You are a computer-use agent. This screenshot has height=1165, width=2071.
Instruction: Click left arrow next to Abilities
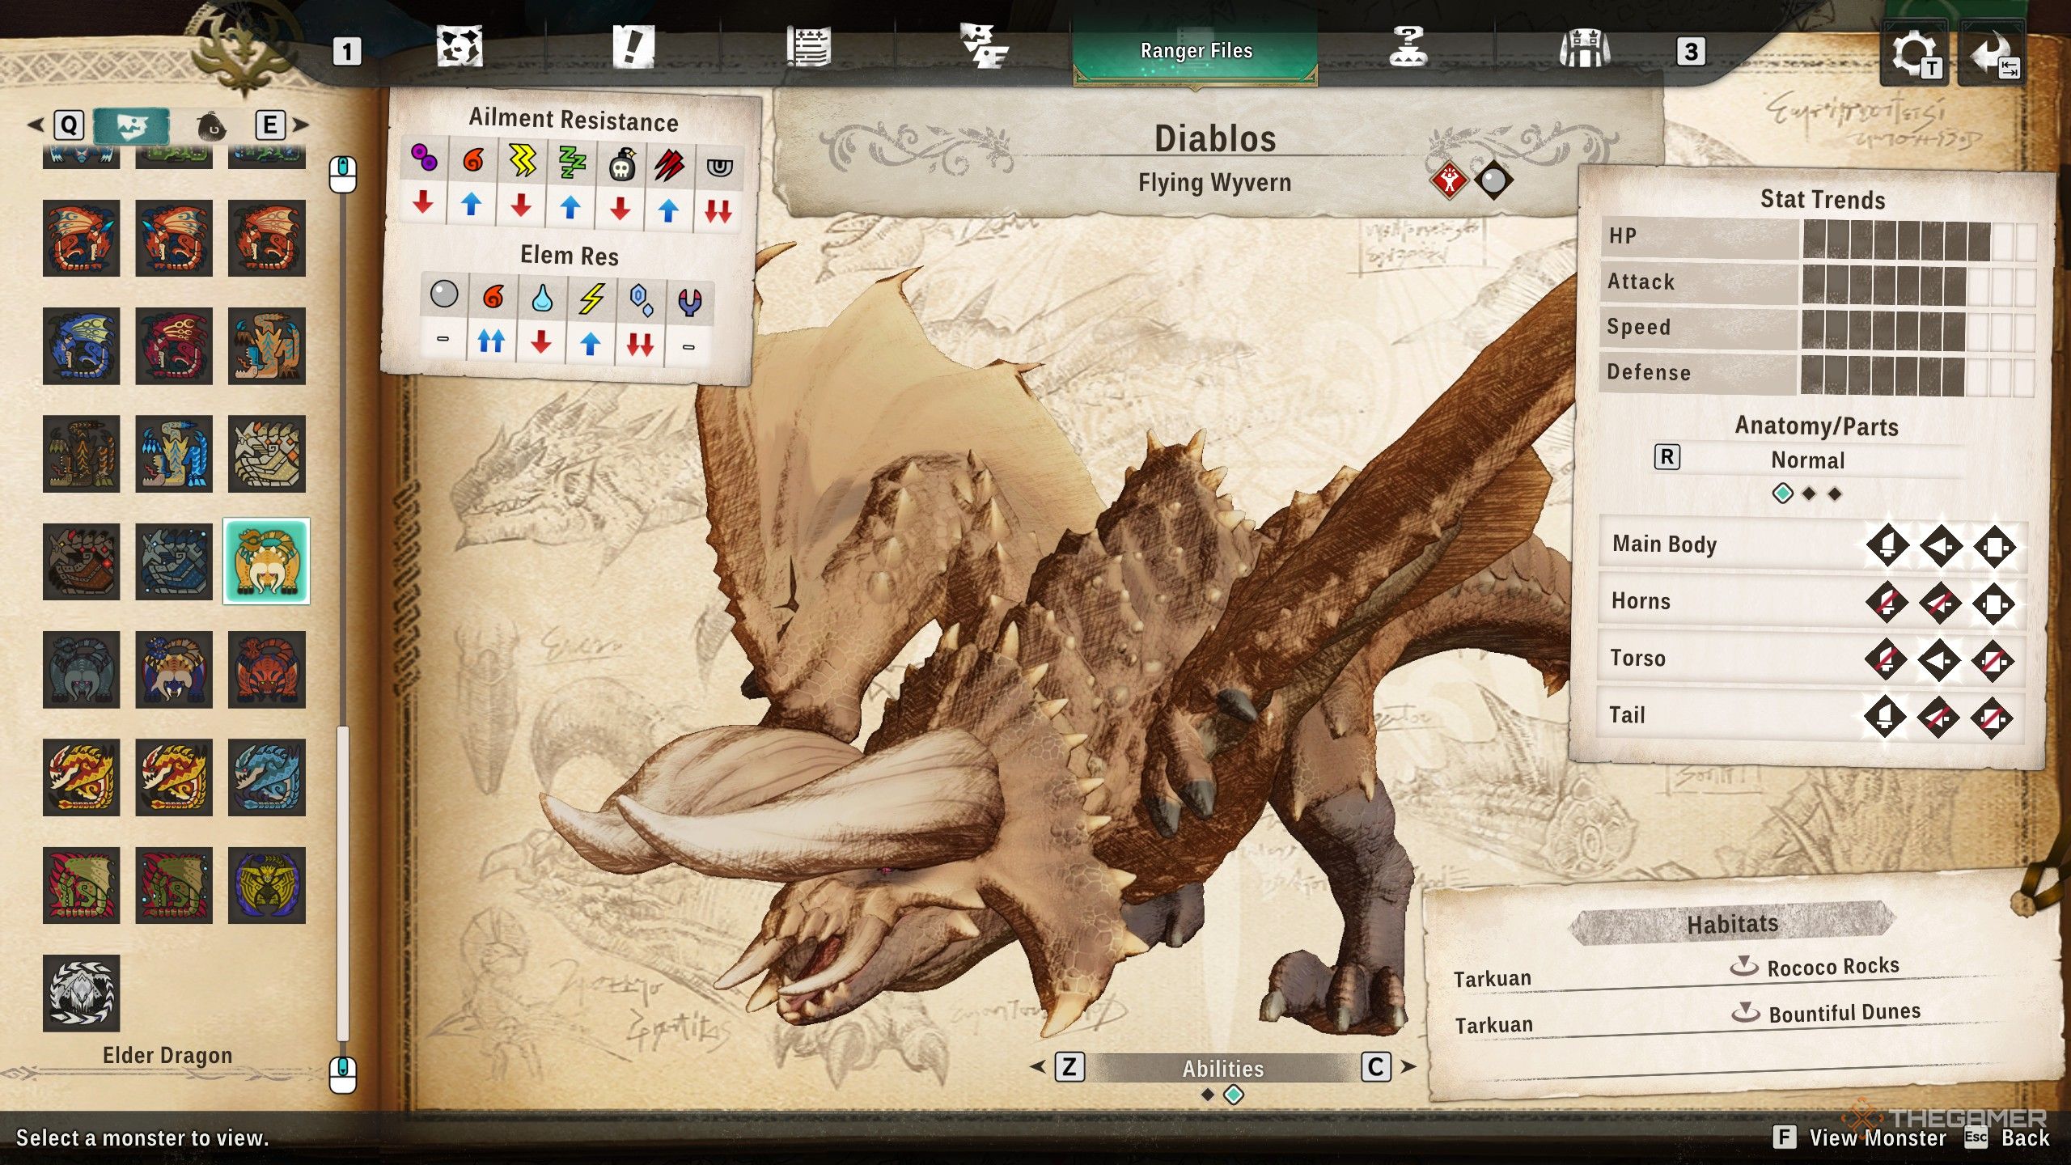(x=1037, y=1067)
